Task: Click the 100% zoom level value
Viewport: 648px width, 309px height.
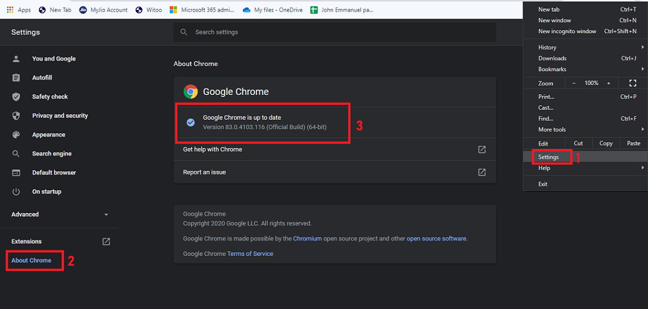Action: (x=591, y=83)
